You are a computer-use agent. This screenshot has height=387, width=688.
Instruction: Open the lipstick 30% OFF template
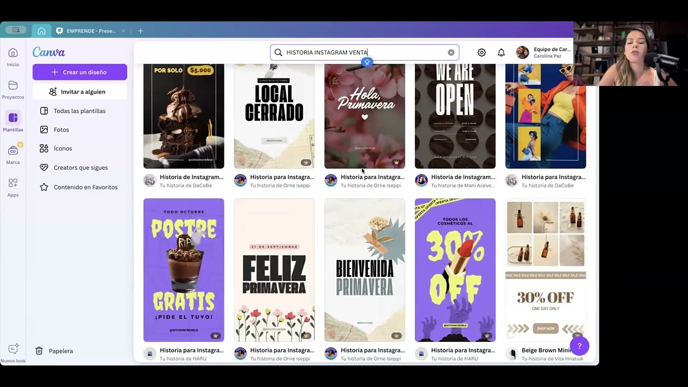pos(455,270)
